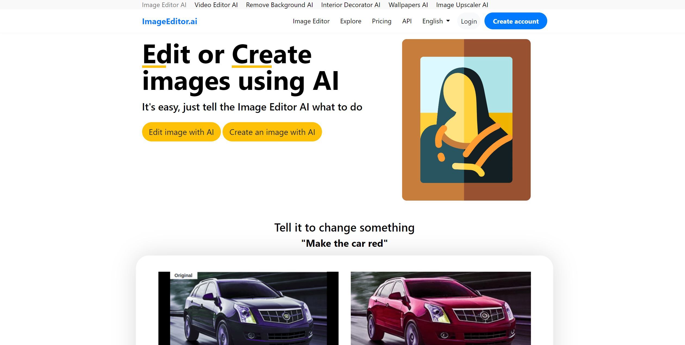The height and width of the screenshot is (345, 685).
Task: Open the ImageEditor.ai homepage logo
Action: (169, 21)
